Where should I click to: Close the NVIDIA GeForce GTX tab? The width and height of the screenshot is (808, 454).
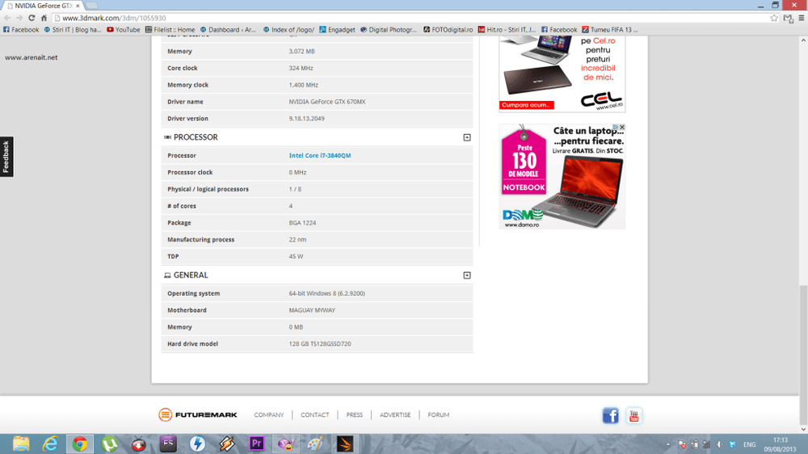pyautogui.click(x=78, y=6)
